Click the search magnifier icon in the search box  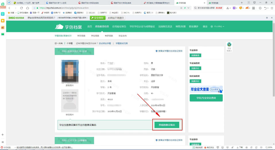(x=195, y=8)
